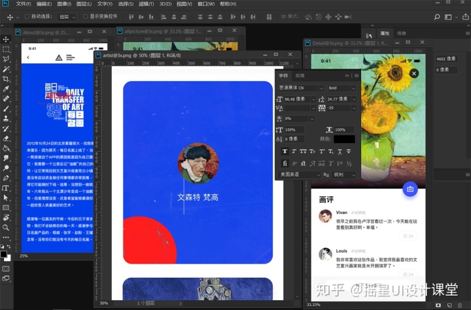471x310 pixels.
Task: Select the Rectangular Marquee tool
Action: point(6,49)
